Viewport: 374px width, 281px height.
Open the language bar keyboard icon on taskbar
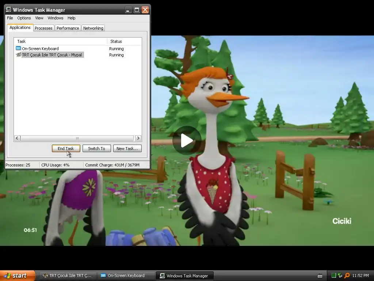pos(320,276)
